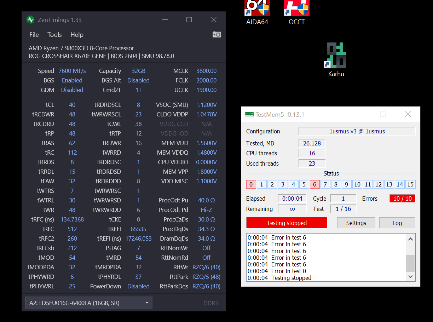Expand the A2 memory module dropdown
The image size is (433, 322).
(88, 303)
